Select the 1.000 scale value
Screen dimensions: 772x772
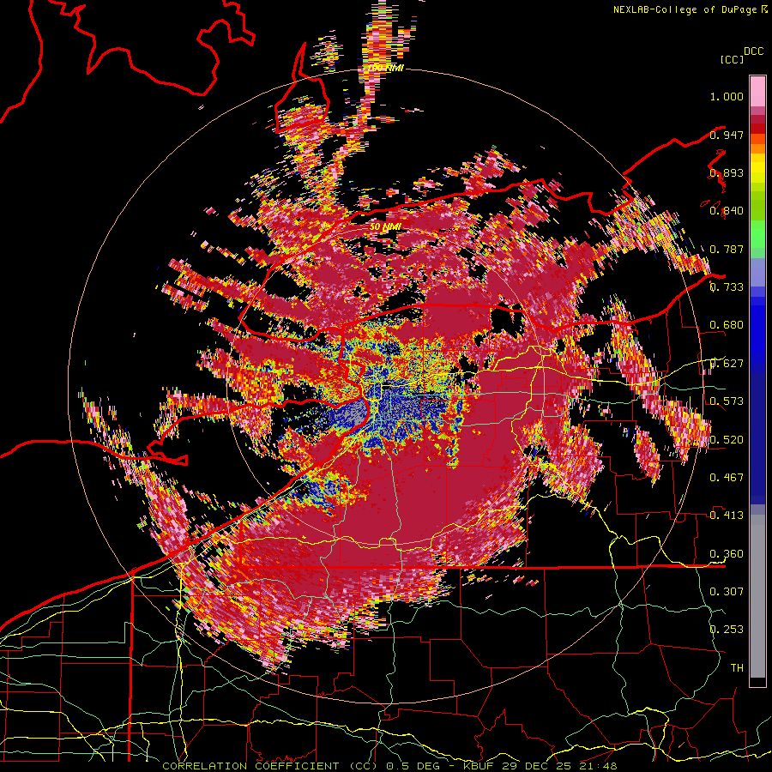727,96
